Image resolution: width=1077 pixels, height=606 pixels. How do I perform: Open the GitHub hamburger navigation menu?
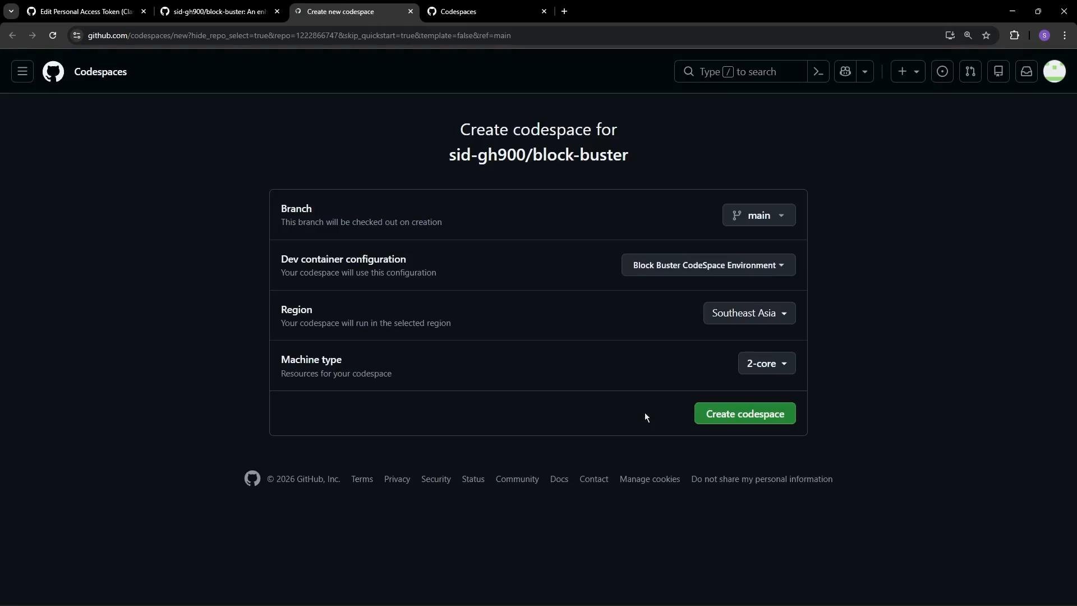coord(22,71)
